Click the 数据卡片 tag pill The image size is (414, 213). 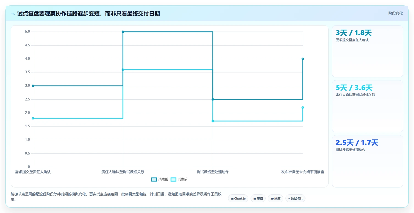pyautogui.click(x=295, y=198)
